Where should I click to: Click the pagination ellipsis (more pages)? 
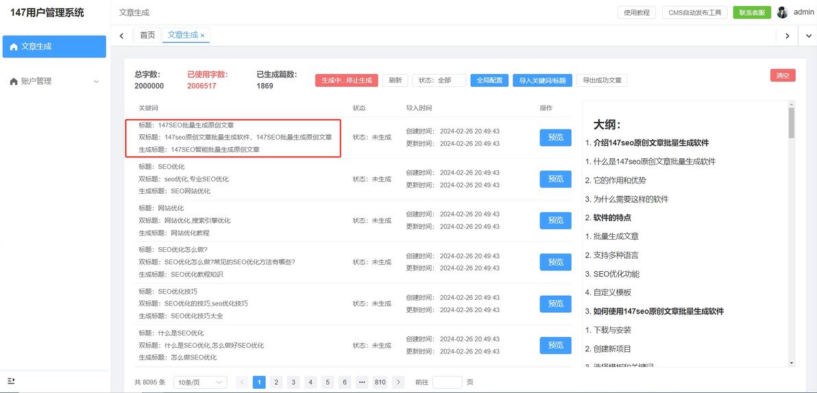coord(362,382)
